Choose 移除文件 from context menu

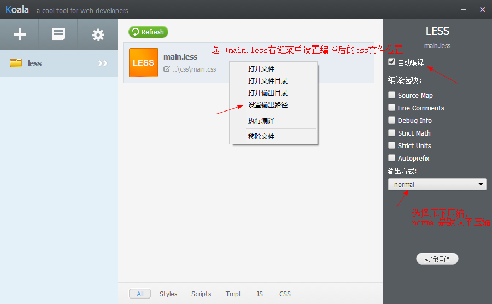[261, 137]
